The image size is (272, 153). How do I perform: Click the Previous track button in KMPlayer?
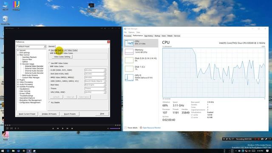[58, 128]
